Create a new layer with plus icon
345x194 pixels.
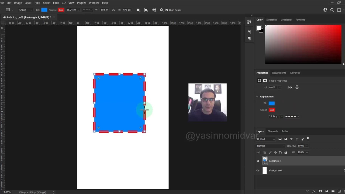coord(339,191)
